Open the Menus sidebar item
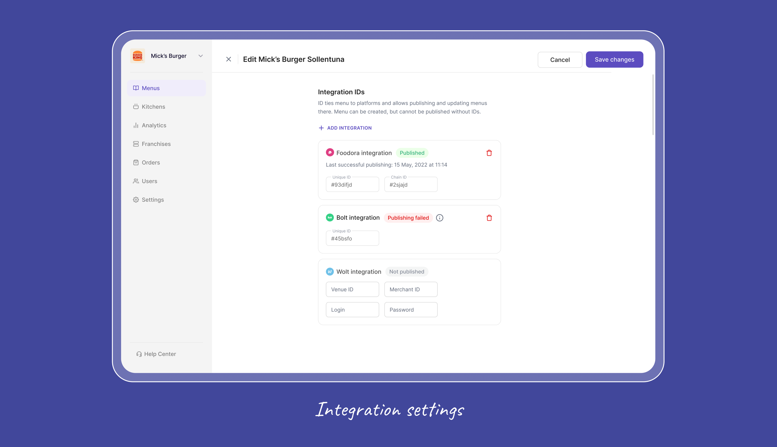 (167, 88)
